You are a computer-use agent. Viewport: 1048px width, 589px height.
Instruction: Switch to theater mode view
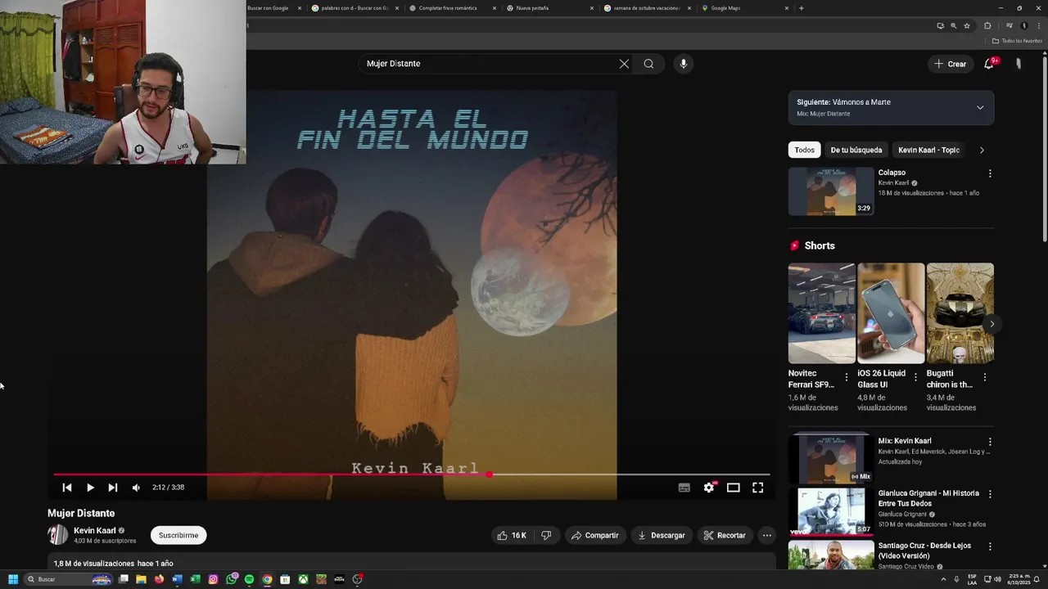(x=734, y=488)
